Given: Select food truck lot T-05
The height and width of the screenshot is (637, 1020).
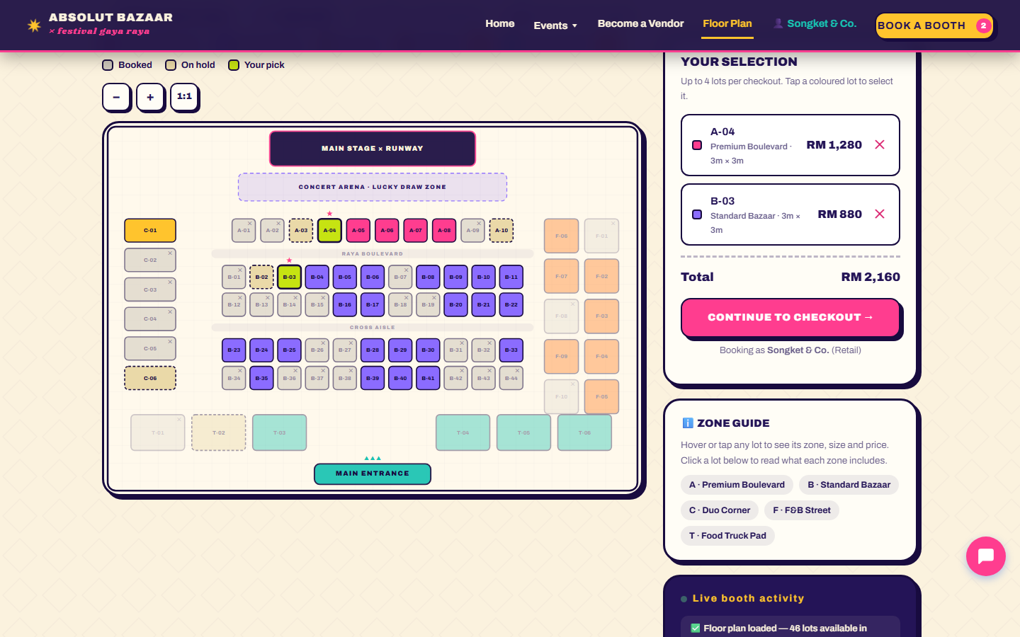Looking at the screenshot, I should point(523,432).
